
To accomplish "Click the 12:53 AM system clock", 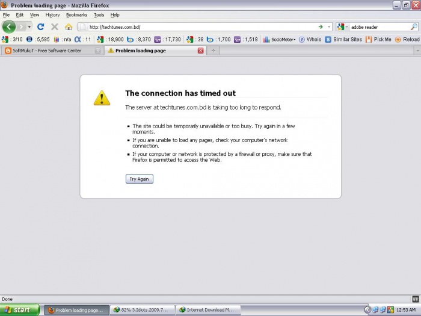I will click(406, 310).
